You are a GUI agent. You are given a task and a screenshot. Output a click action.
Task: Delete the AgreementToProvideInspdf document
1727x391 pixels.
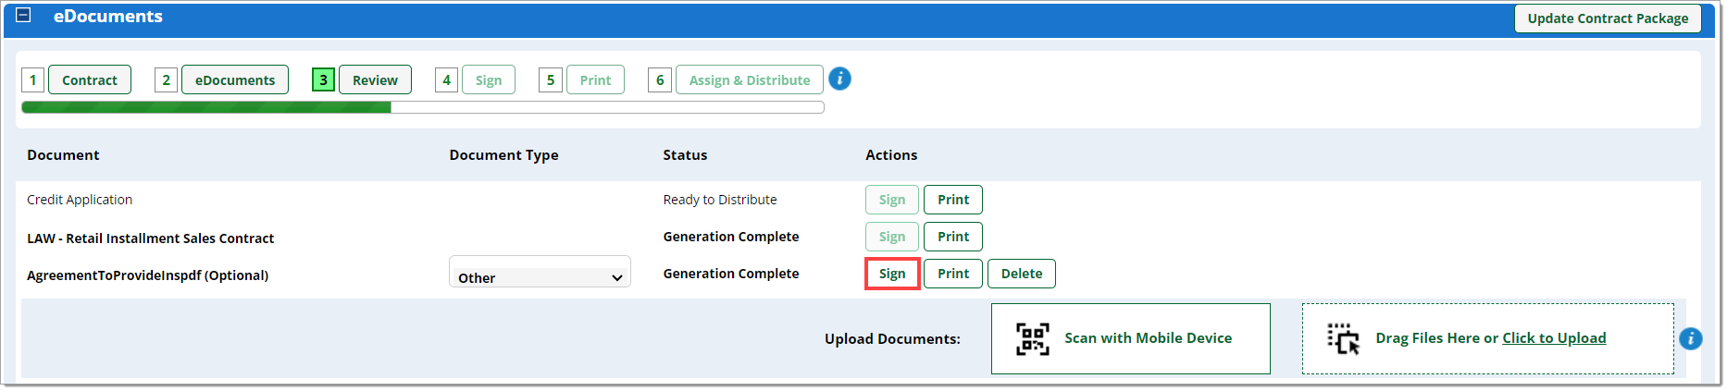(x=1022, y=274)
